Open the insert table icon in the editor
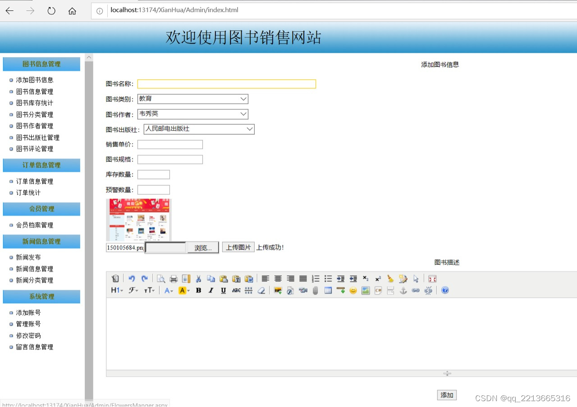This screenshot has width=577, height=407. coord(328,290)
